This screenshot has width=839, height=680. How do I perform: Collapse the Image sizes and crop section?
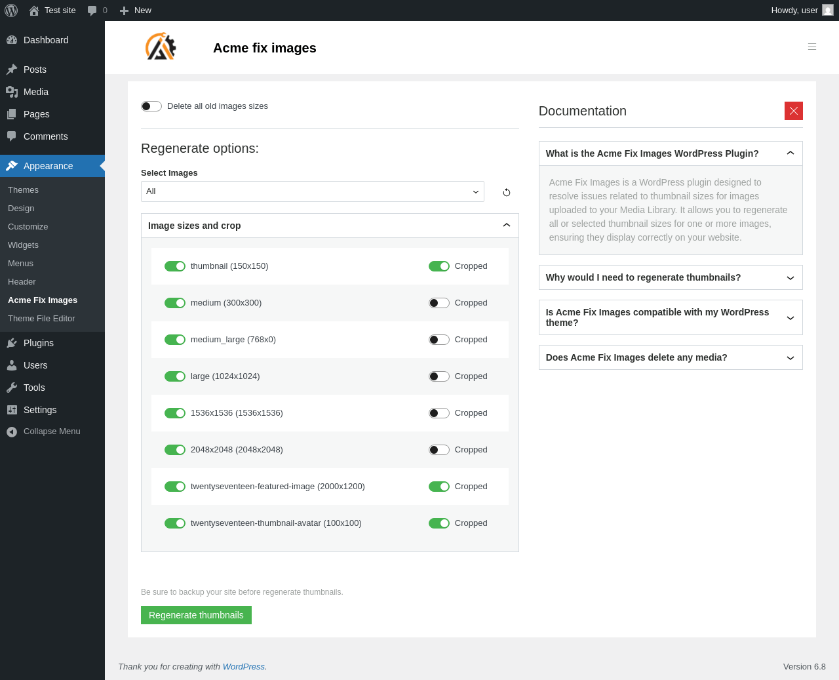click(x=330, y=226)
